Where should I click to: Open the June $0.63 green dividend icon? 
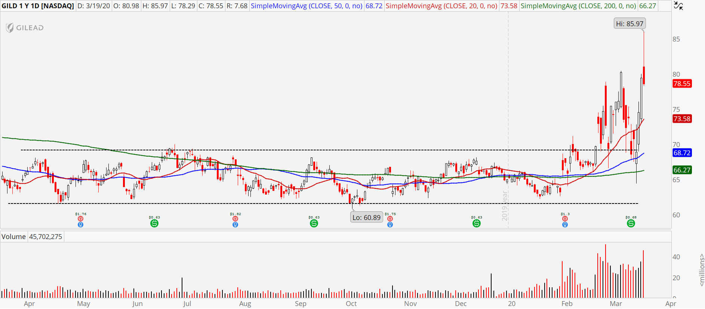(154, 223)
